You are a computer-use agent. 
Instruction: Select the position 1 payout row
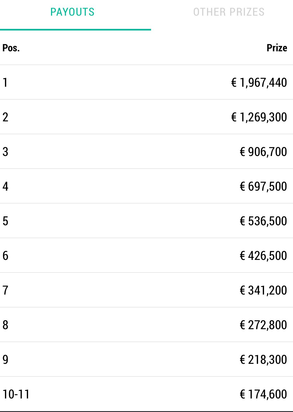146,82
